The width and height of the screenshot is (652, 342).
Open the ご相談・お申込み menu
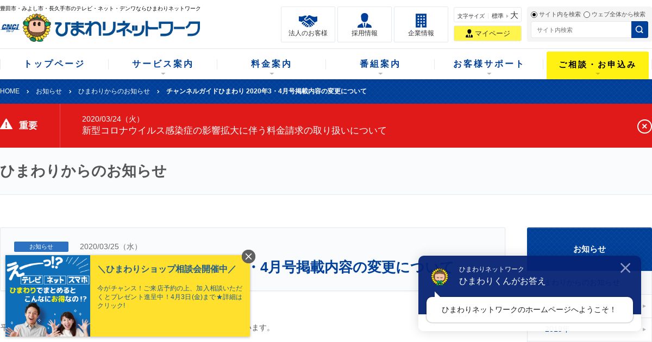pyautogui.click(x=598, y=65)
